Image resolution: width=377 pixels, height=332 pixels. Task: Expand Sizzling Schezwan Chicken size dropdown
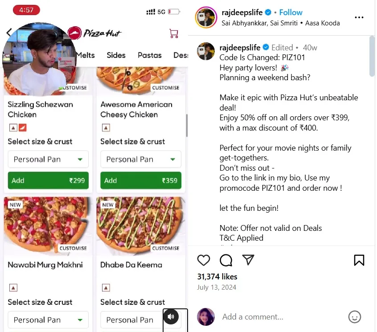click(48, 159)
